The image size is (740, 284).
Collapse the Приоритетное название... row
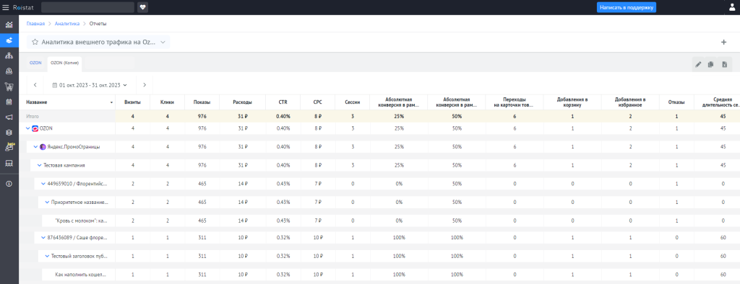click(x=47, y=202)
